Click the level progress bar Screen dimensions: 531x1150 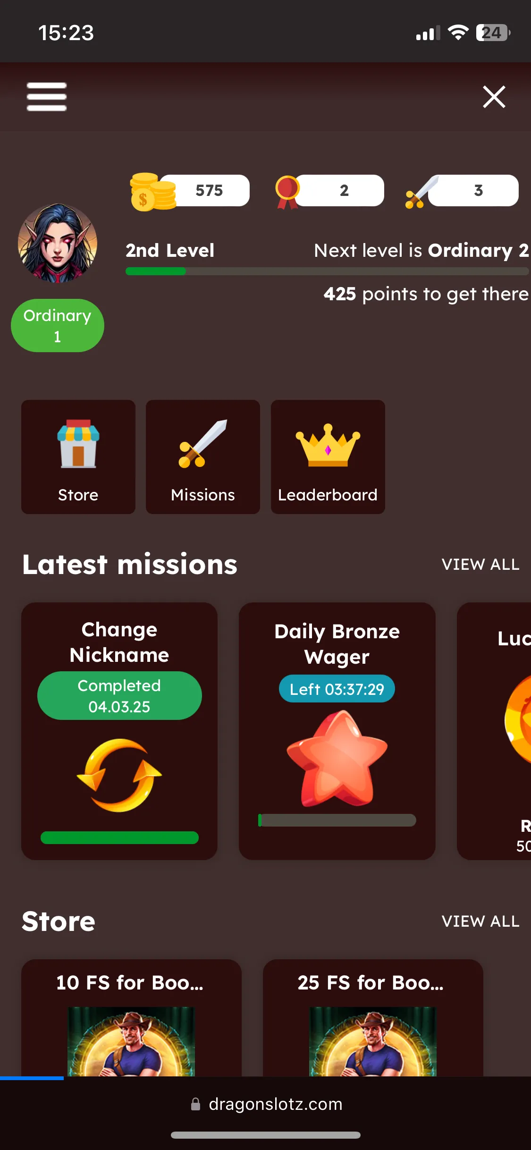point(327,271)
